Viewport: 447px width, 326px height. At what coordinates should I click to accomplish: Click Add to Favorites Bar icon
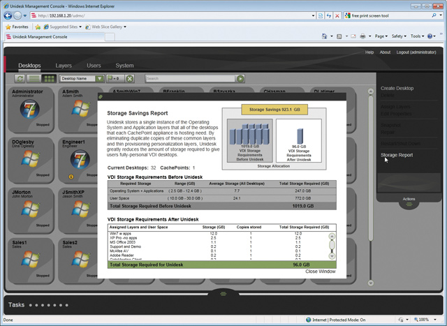coord(38,27)
